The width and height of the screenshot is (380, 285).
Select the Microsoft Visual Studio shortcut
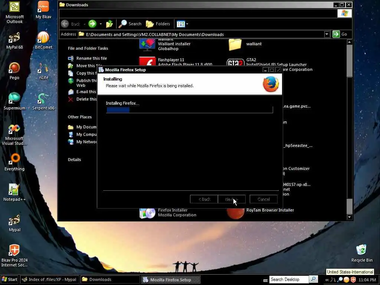(x=14, y=135)
